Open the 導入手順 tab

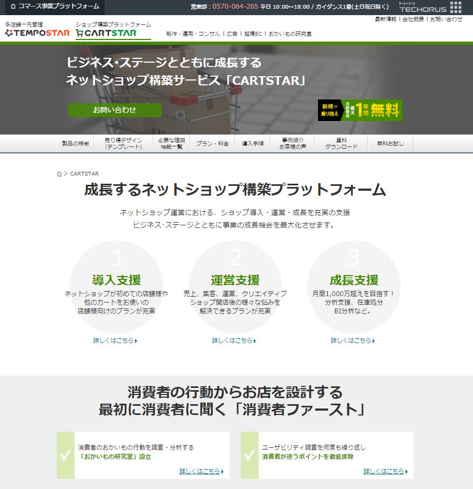click(x=253, y=143)
